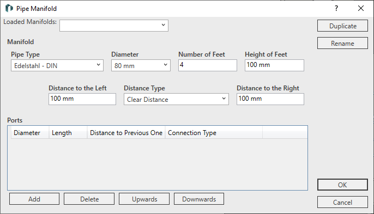
Task: Click the Length column header in Ports
Action: tap(68, 133)
